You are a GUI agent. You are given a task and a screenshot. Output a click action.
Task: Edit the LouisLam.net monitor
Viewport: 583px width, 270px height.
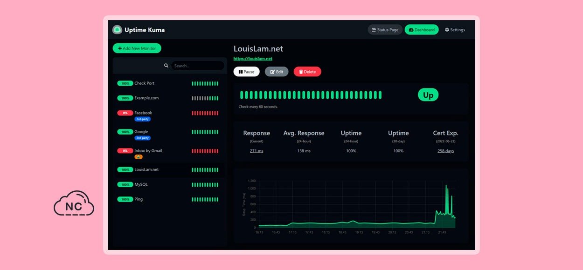point(277,72)
